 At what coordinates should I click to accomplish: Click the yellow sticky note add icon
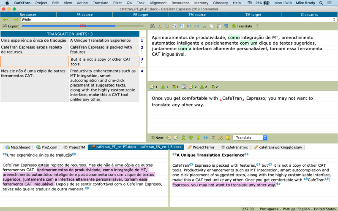[228, 138]
